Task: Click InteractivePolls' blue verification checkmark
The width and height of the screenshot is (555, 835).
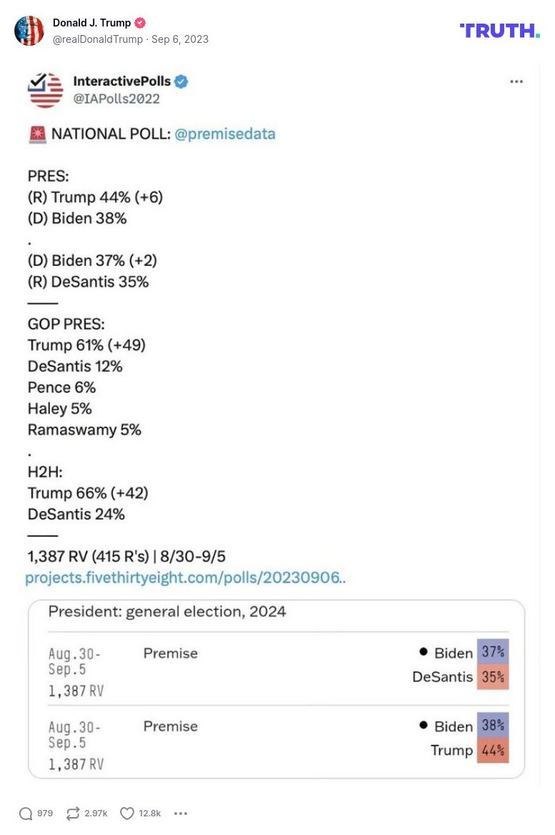Action: click(x=181, y=81)
